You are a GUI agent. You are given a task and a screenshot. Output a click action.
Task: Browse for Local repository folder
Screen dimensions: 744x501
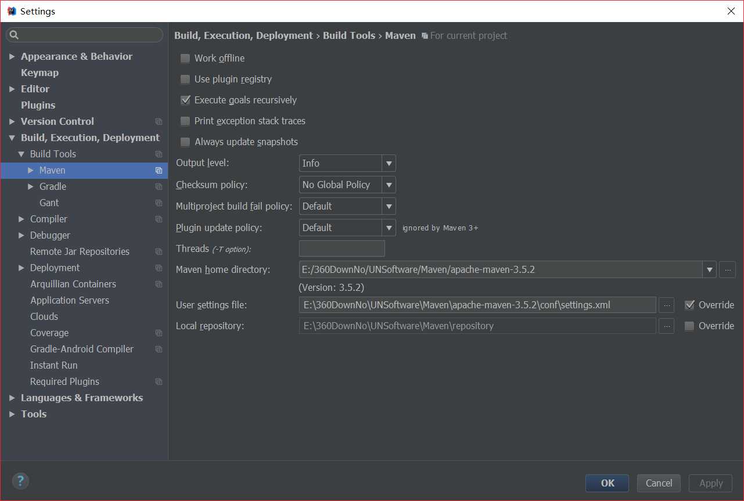[x=667, y=326]
